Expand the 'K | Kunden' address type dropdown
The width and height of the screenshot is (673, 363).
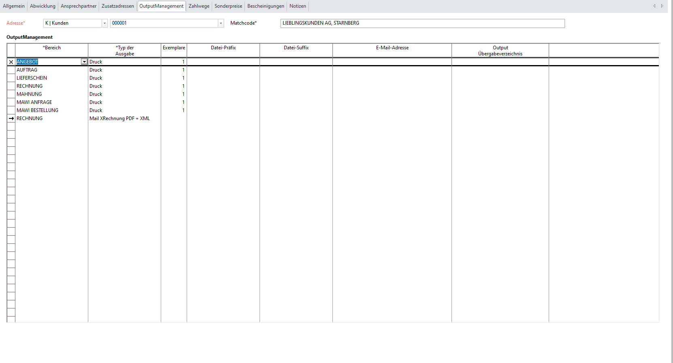(104, 23)
